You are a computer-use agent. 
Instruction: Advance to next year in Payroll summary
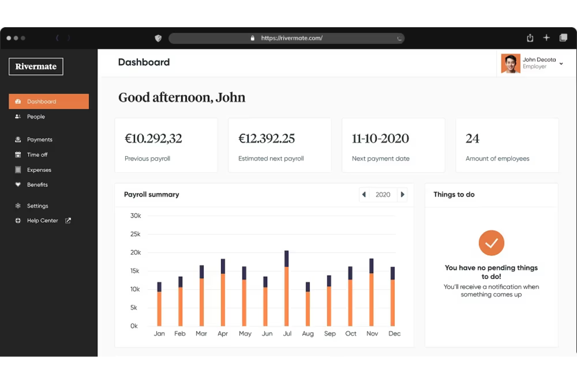[403, 194]
